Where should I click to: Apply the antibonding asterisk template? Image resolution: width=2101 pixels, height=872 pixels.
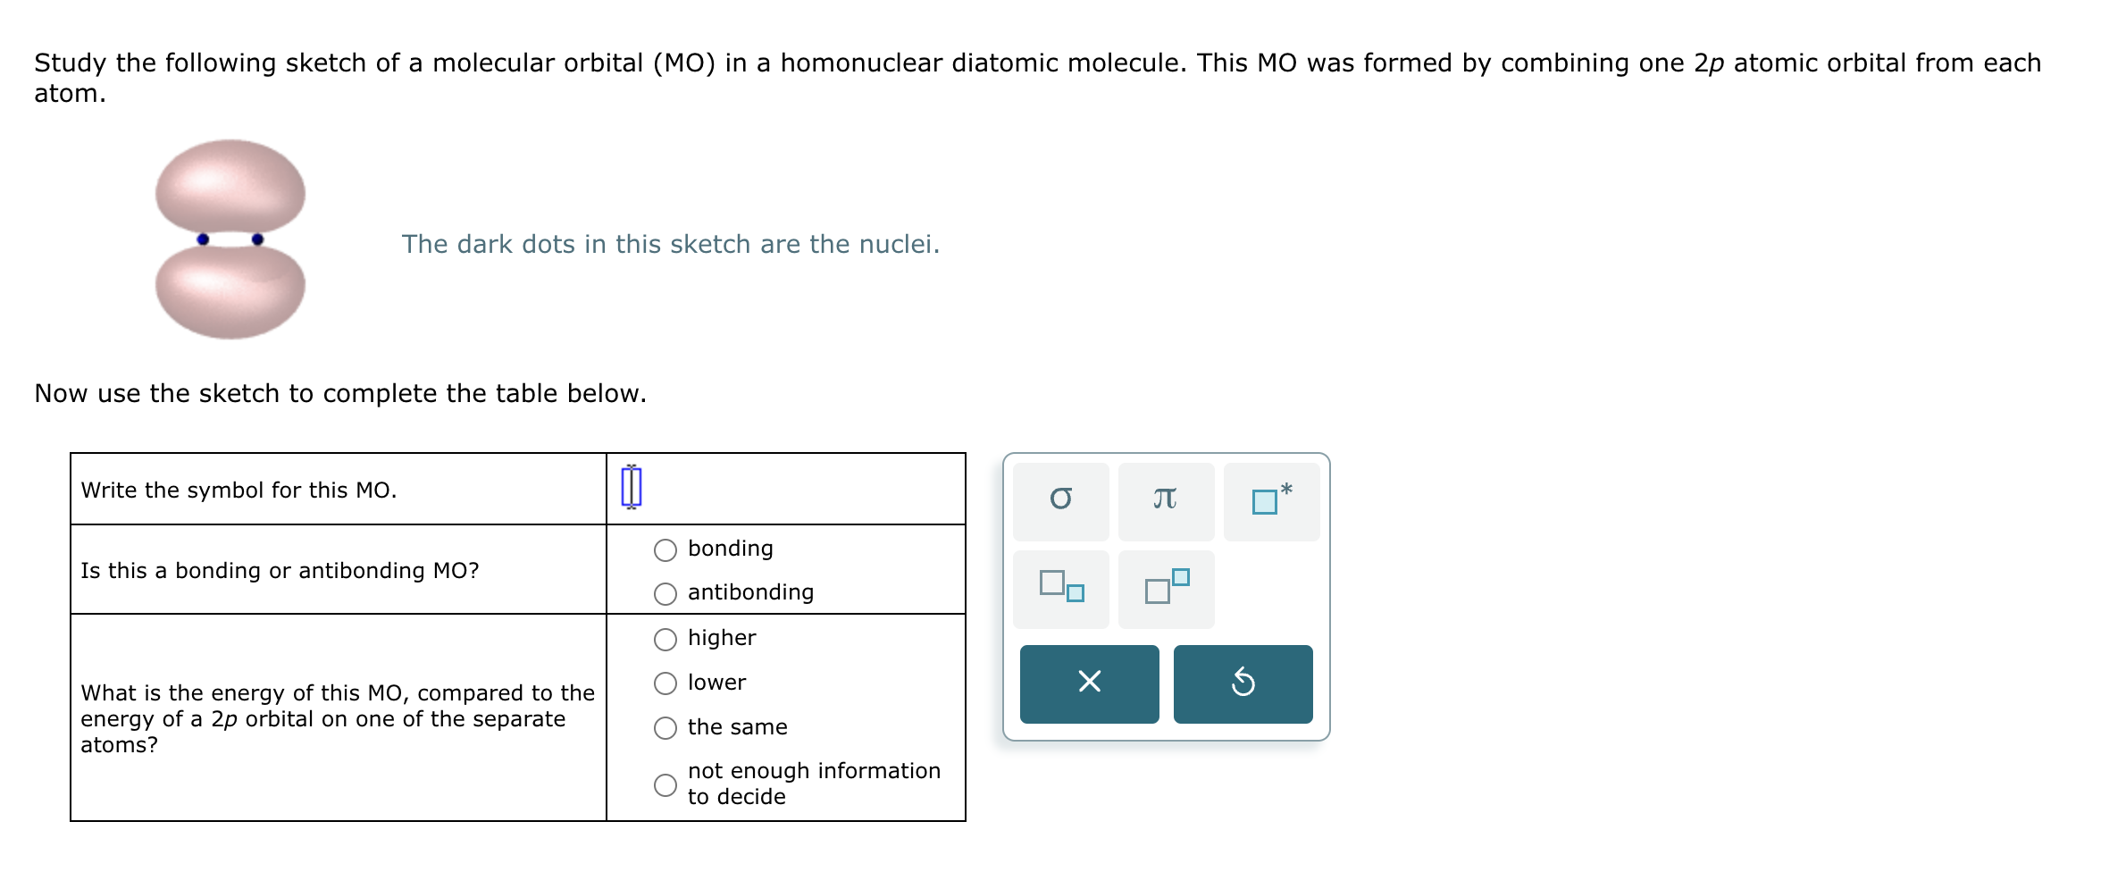pos(1270,500)
